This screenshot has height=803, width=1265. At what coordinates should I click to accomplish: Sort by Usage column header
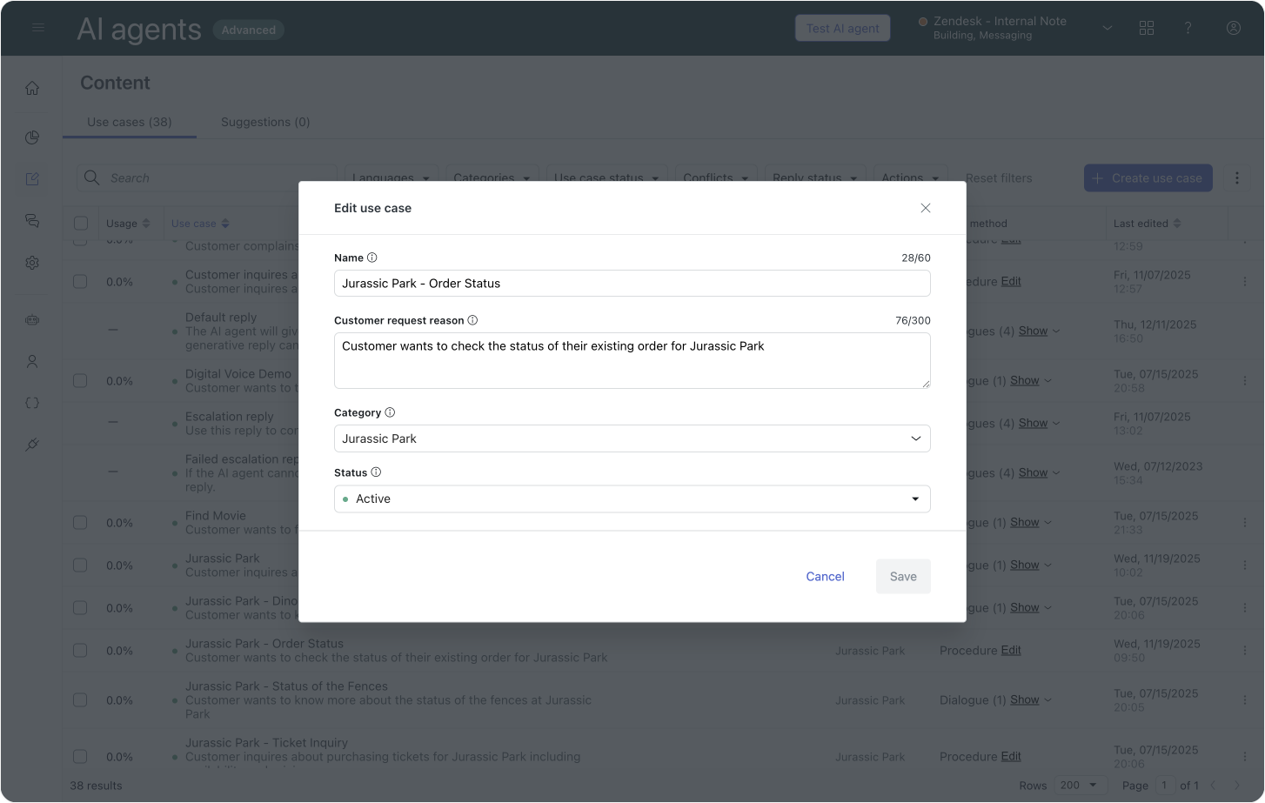(x=128, y=224)
